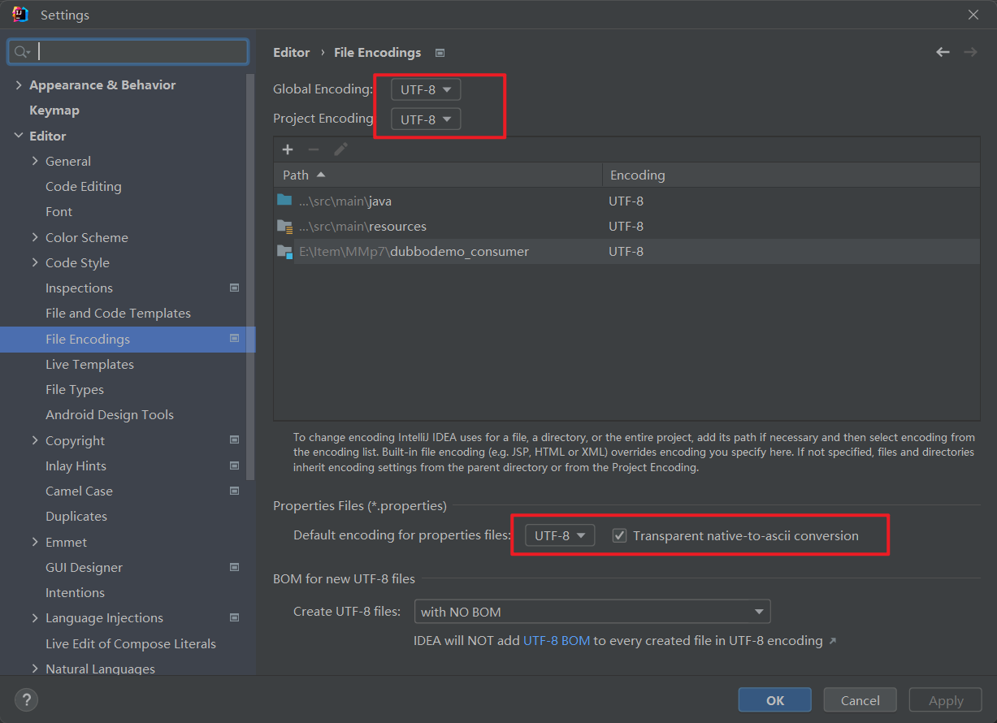Open Create UTF-8 files BOM dropdown

(592, 612)
